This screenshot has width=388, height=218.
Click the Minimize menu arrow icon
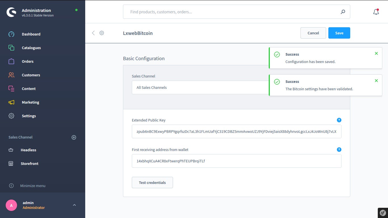(x=11, y=186)
